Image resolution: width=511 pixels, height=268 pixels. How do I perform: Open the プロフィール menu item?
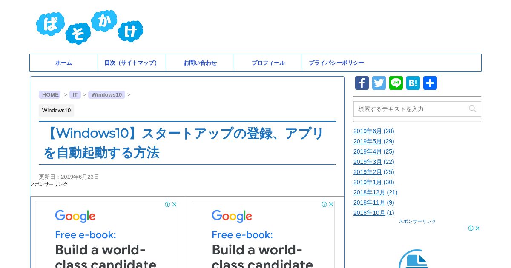268,63
